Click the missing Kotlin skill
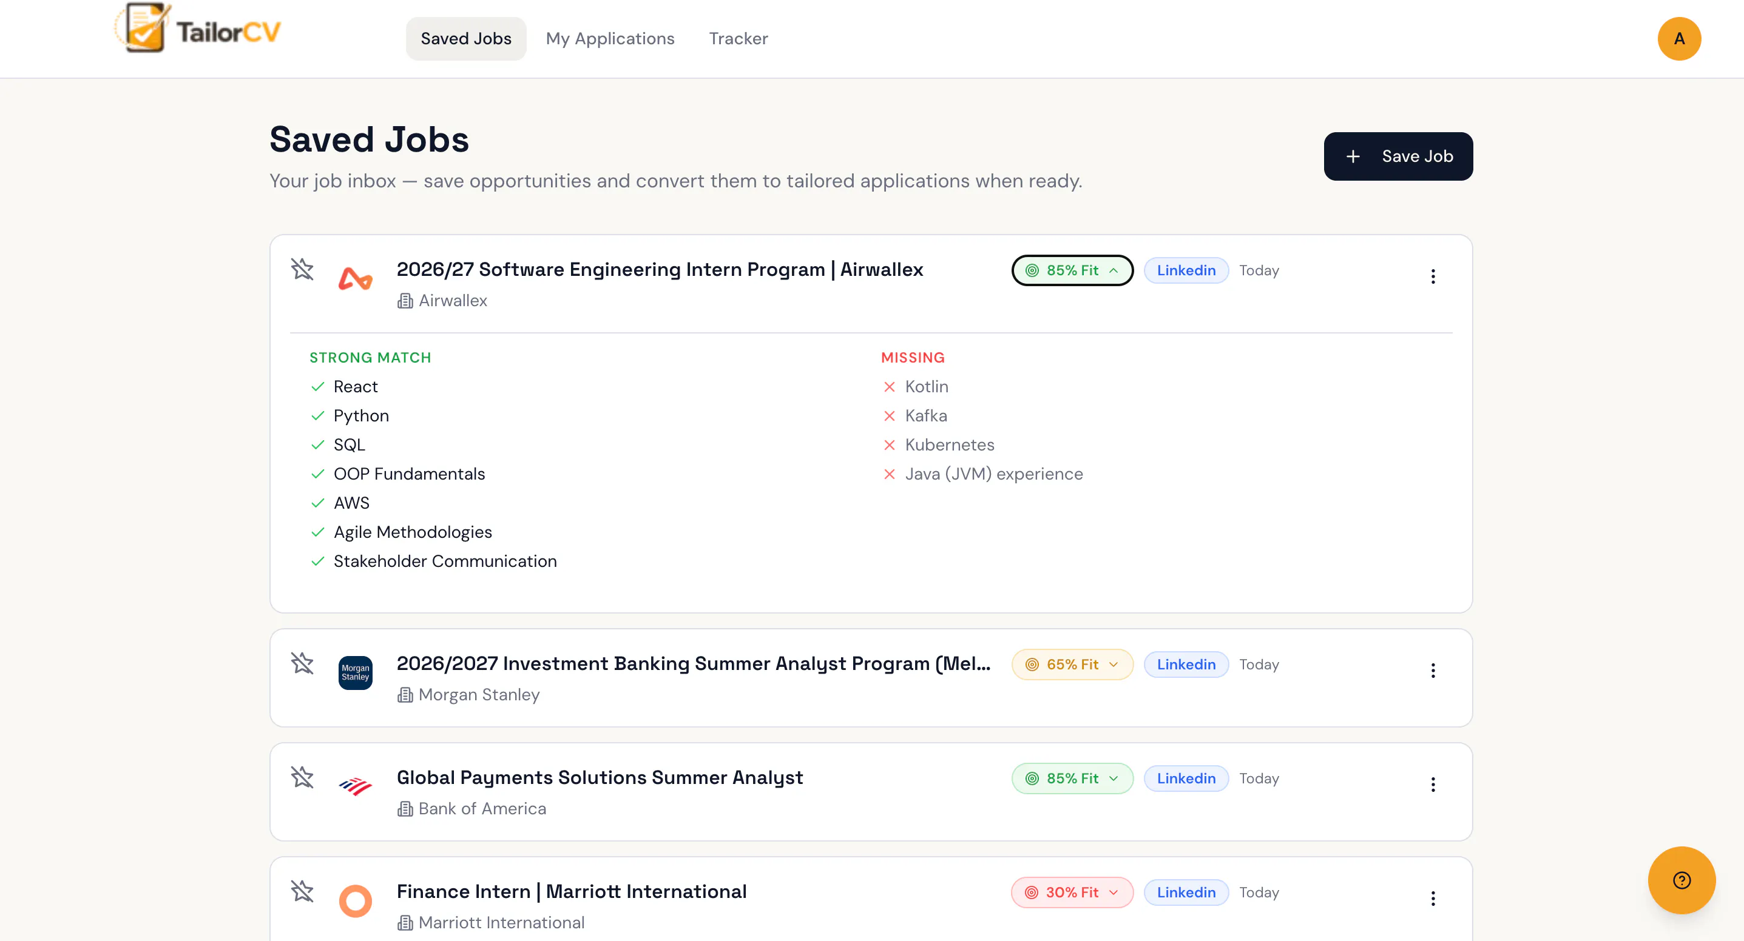Screen dimensions: 1744x941 (x=926, y=386)
